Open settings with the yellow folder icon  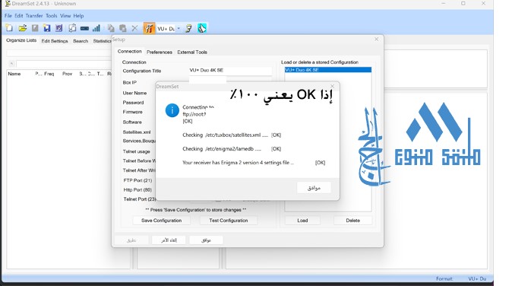pos(23,28)
